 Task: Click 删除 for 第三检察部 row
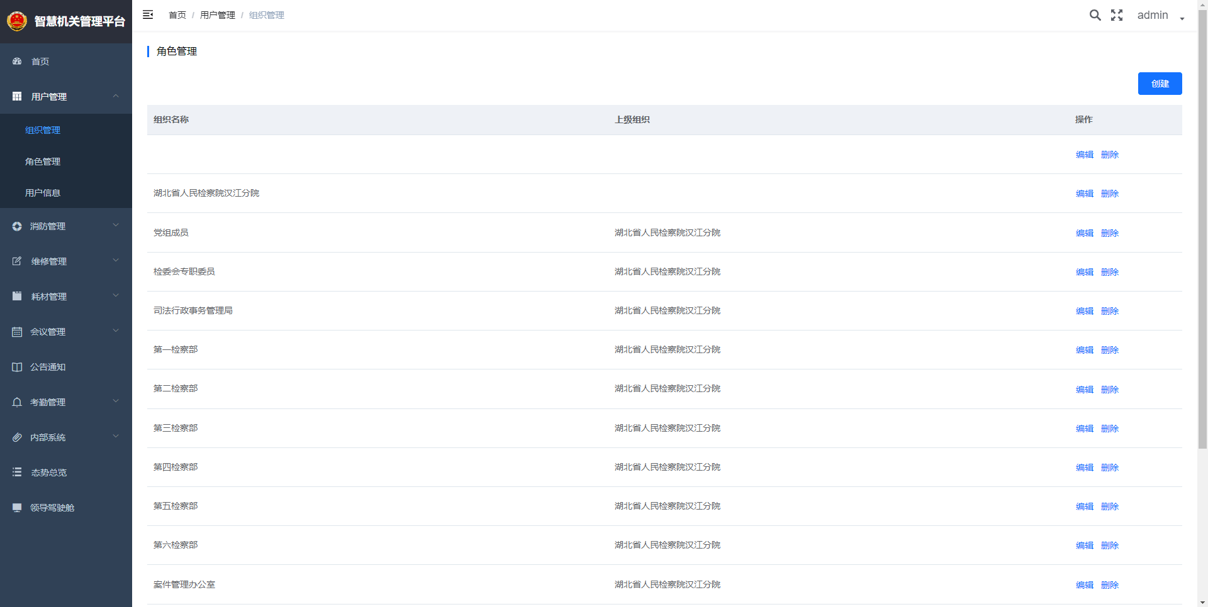coord(1109,429)
